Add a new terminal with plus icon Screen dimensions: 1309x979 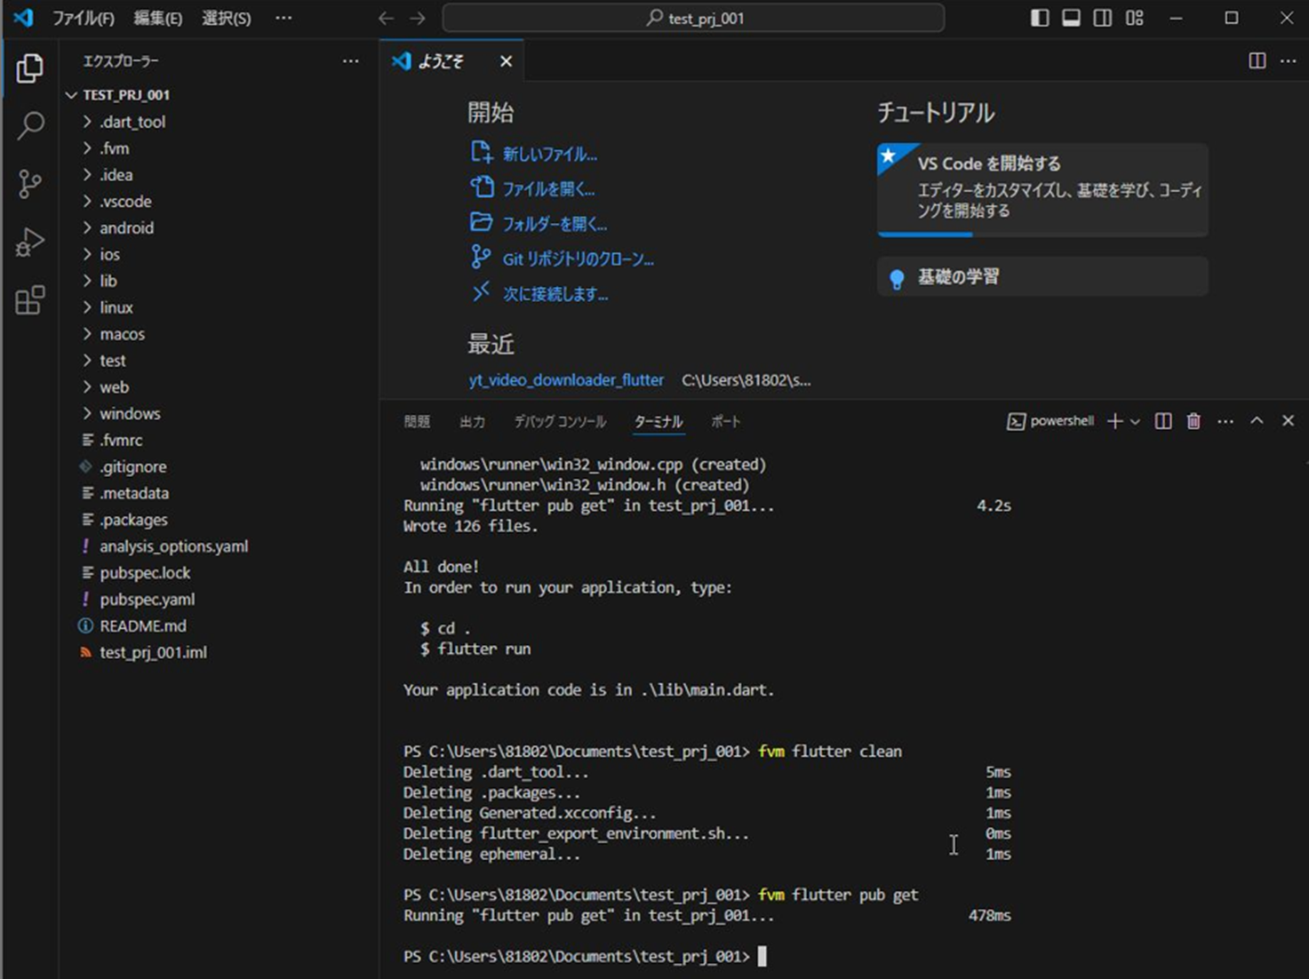(1114, 421)
